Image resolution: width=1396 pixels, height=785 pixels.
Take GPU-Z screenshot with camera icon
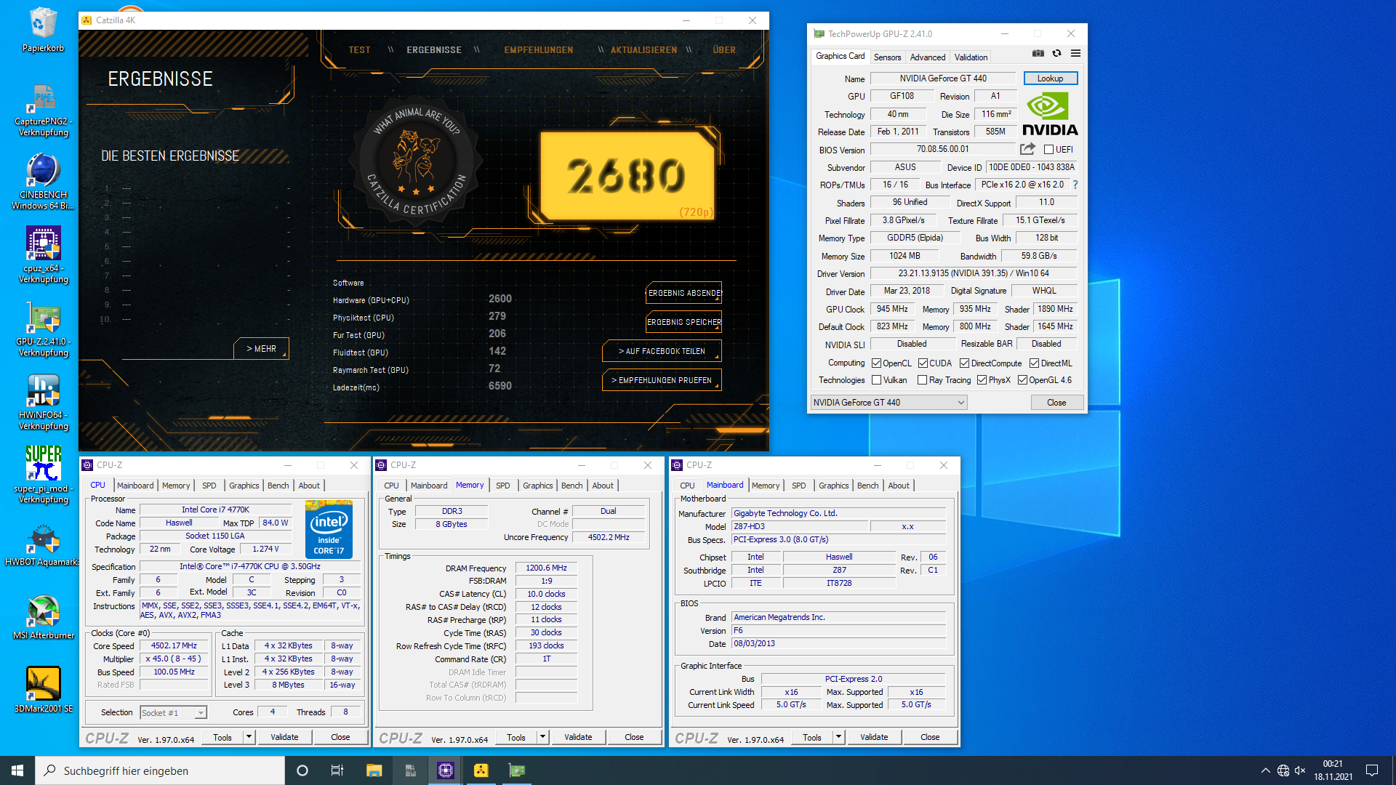point(1038,54)
